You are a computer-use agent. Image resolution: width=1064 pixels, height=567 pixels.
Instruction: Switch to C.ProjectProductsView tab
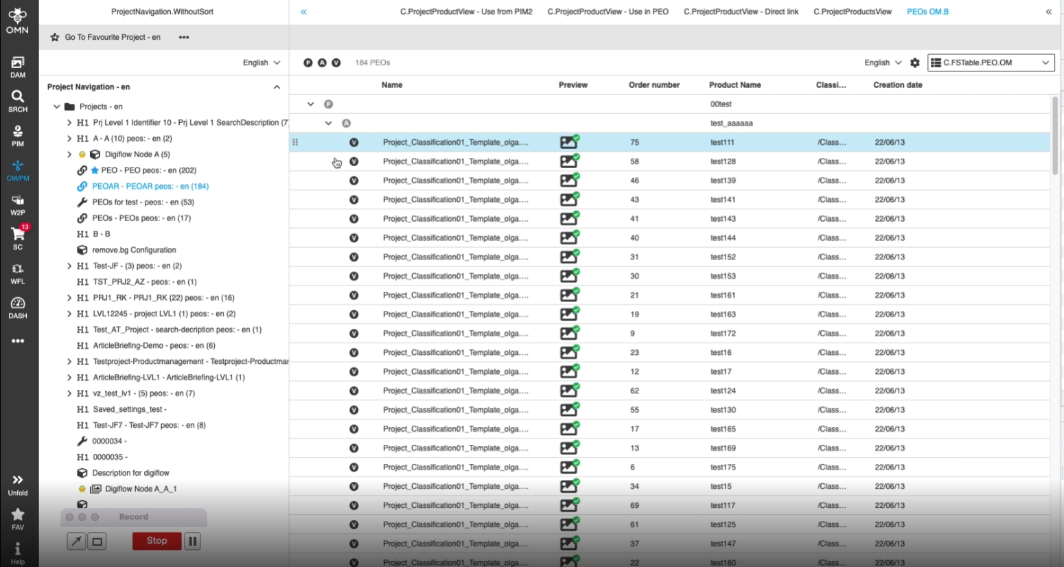(852, 12)
